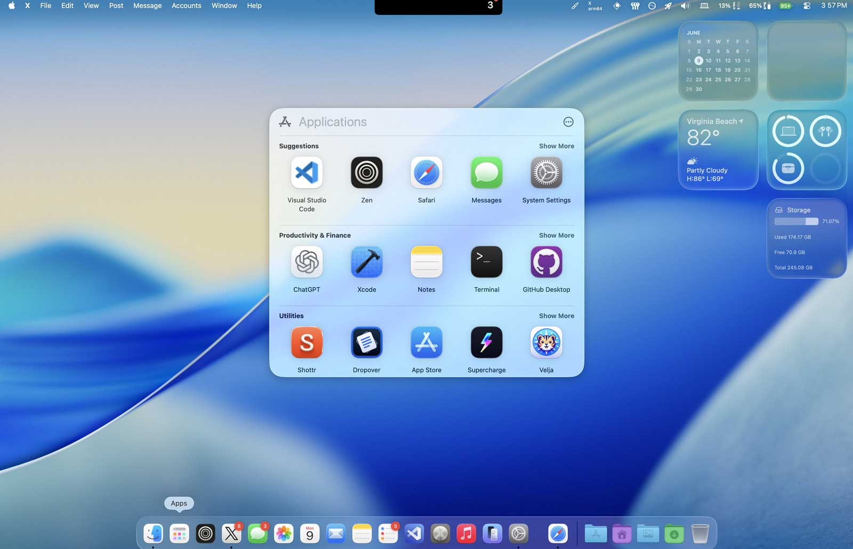Open Music from the dock

[x=466, y=533]
